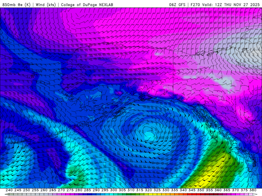
Task: Click the 290 scale value
Action: click(96, 190)
